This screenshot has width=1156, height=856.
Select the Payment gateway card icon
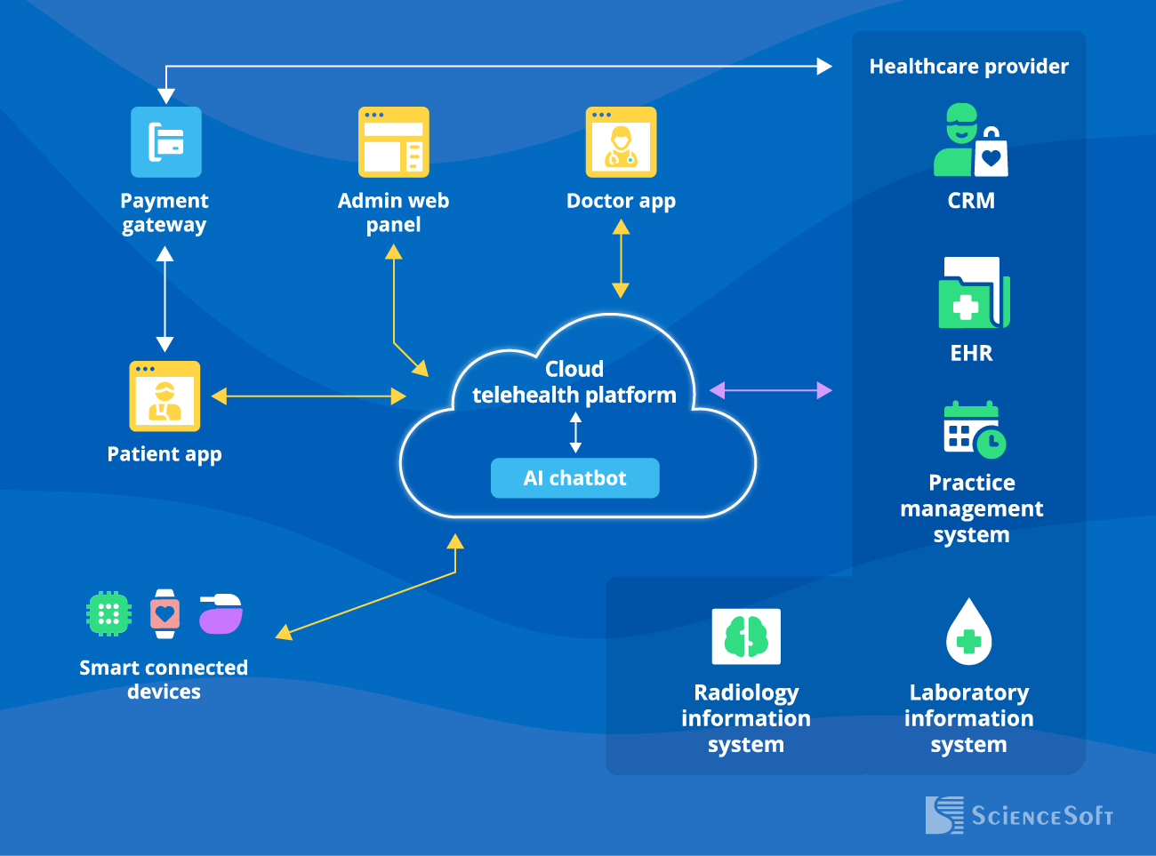click(x=165, y=141)
